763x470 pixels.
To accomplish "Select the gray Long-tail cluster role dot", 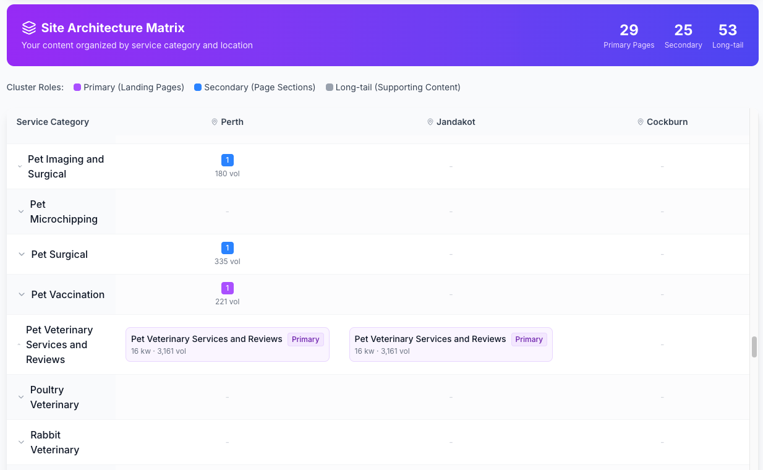I will pyautogui.click(x=330, y=87).
